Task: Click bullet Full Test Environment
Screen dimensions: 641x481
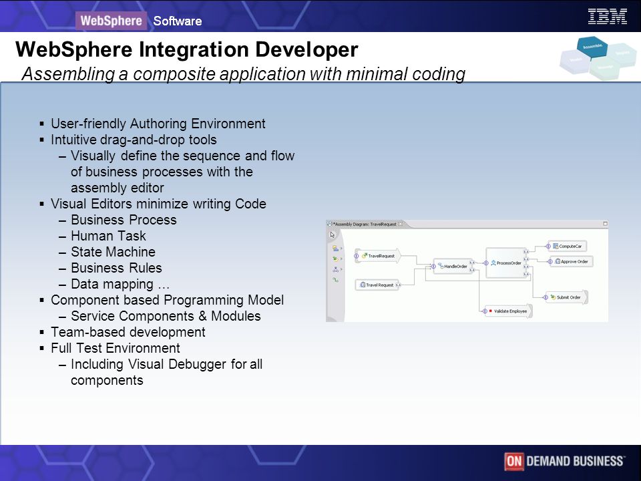Action: point(116,347)
